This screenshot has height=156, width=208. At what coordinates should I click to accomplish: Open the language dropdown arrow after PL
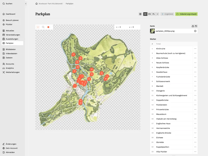(x=157, y=14)
